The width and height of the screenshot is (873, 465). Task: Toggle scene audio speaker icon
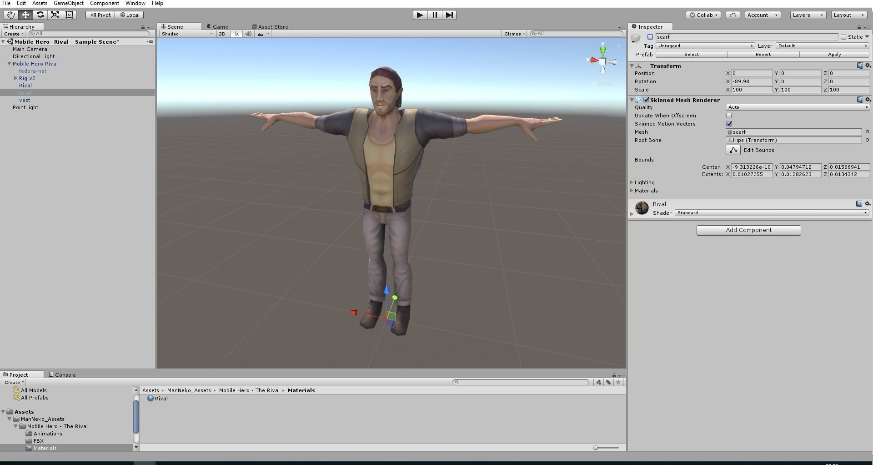pyautogui.click(x=248, y=34)
